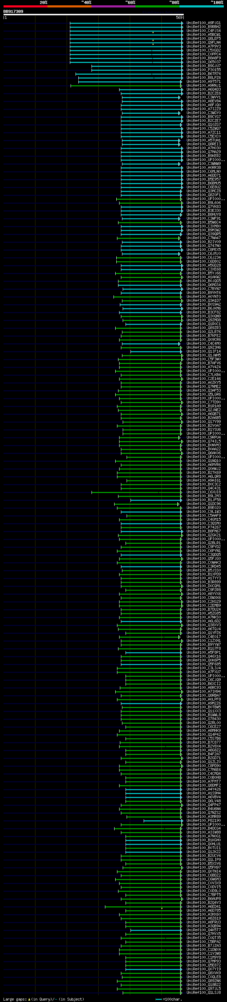Image resolution: width=227 pixels, height=1002 pixels.
Task: Click label UniRef100_Q4K5T7
Action: (203, 929)
